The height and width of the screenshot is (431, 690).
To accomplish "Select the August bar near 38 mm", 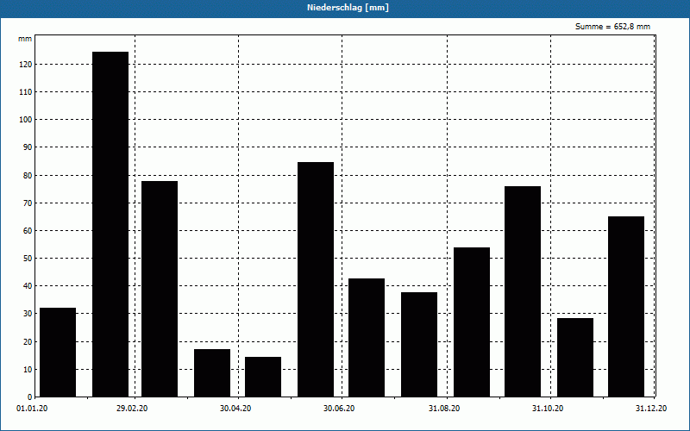I will [419, 344].
